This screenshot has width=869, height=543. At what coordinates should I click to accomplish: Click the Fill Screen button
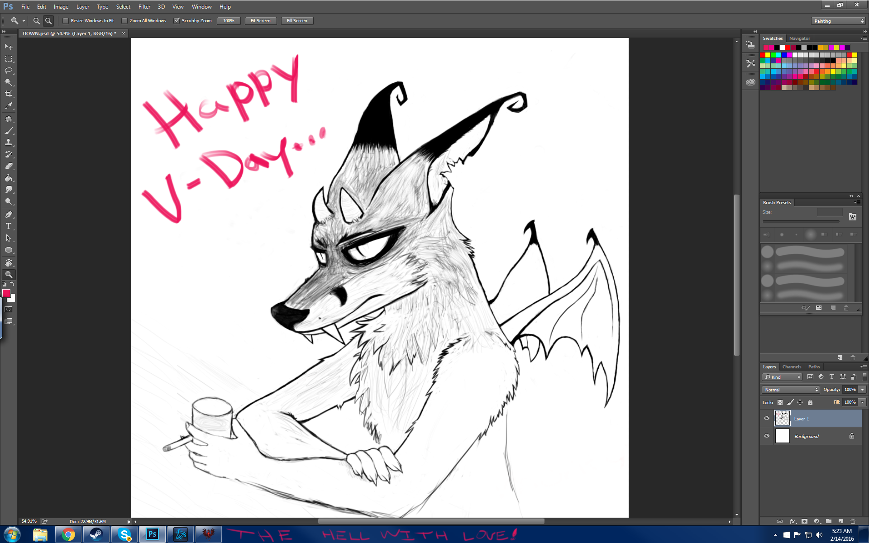297,21
